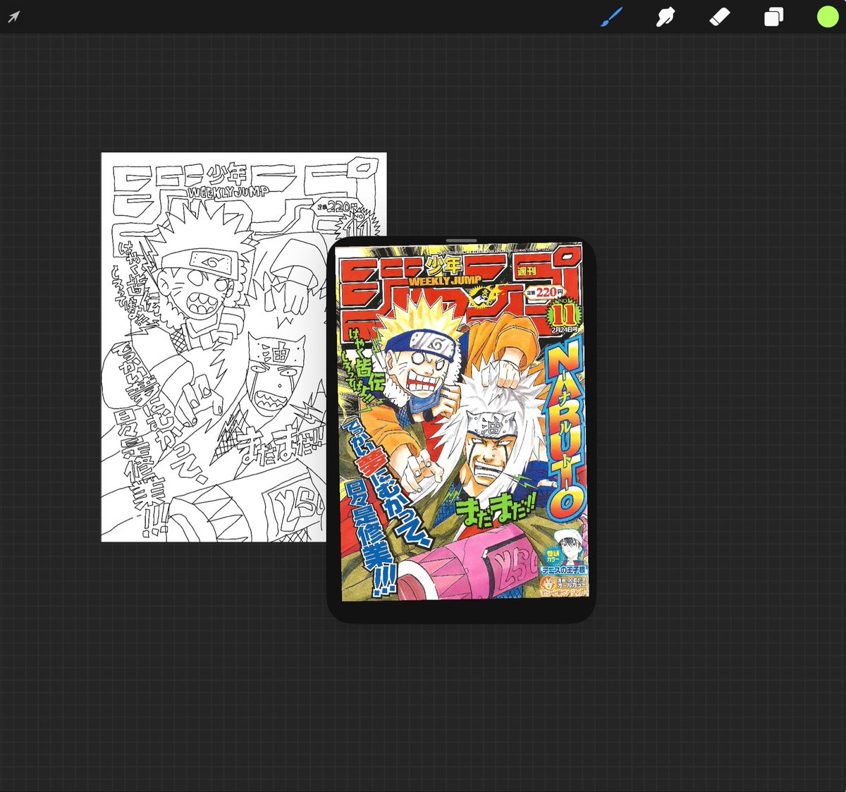846x792 pixels.
Task: Open the green active color swatch
Action: (x=827, y=17)
